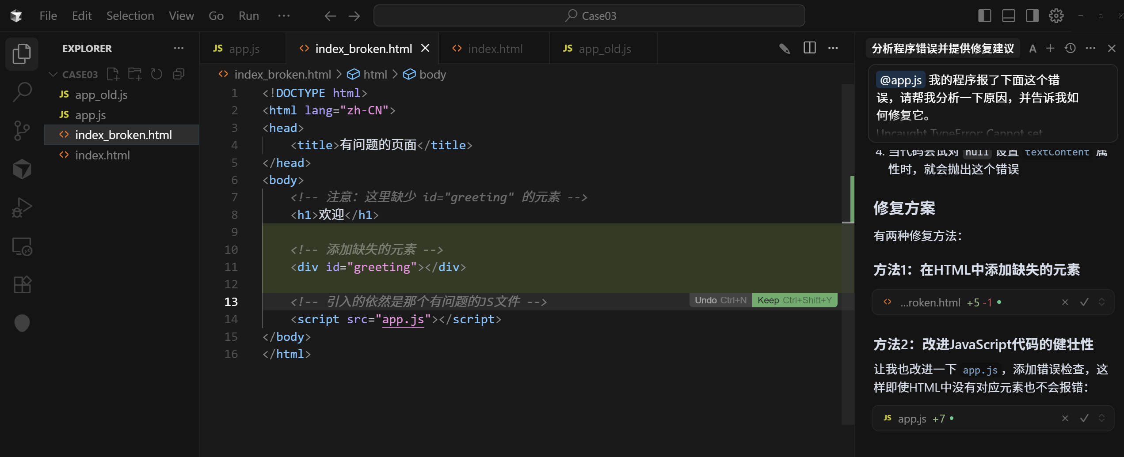
Task: Open the Run and Debug view
Action: pyautogui.click(x=22, y=208)
